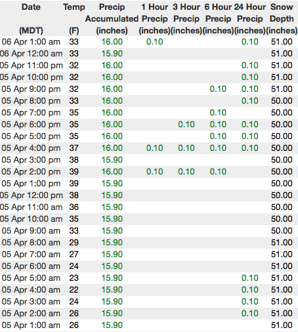Select 1 hour precip 0.10 at 06 Apr 1:00 am

[155, 42]
